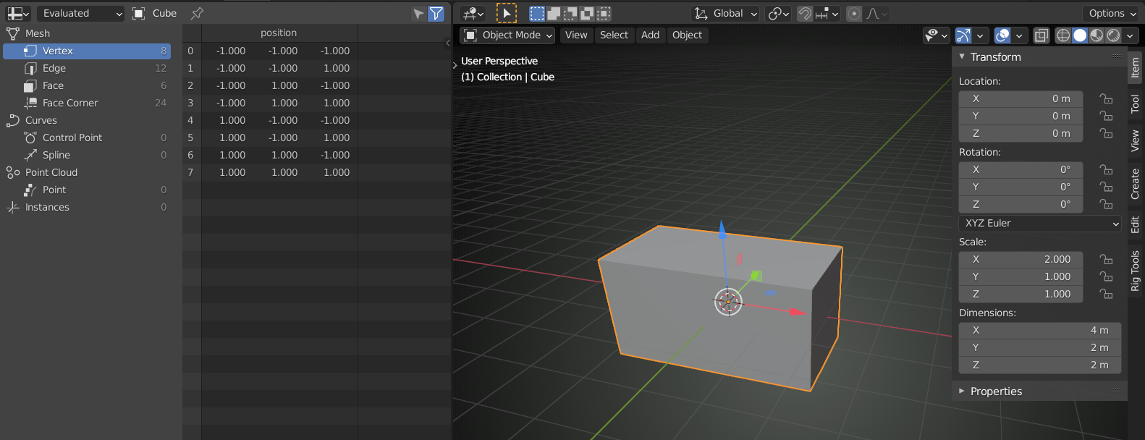Screen dimensions: 1145x440
Task: Lock Rotation Y with the padlock
Action: coord(1106,187)
